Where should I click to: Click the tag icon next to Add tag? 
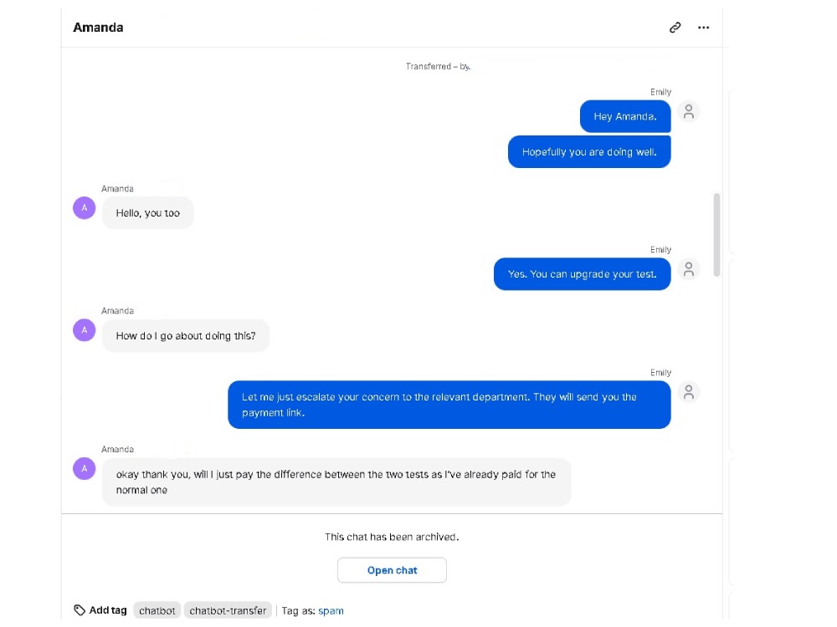(x=80, y=610)
